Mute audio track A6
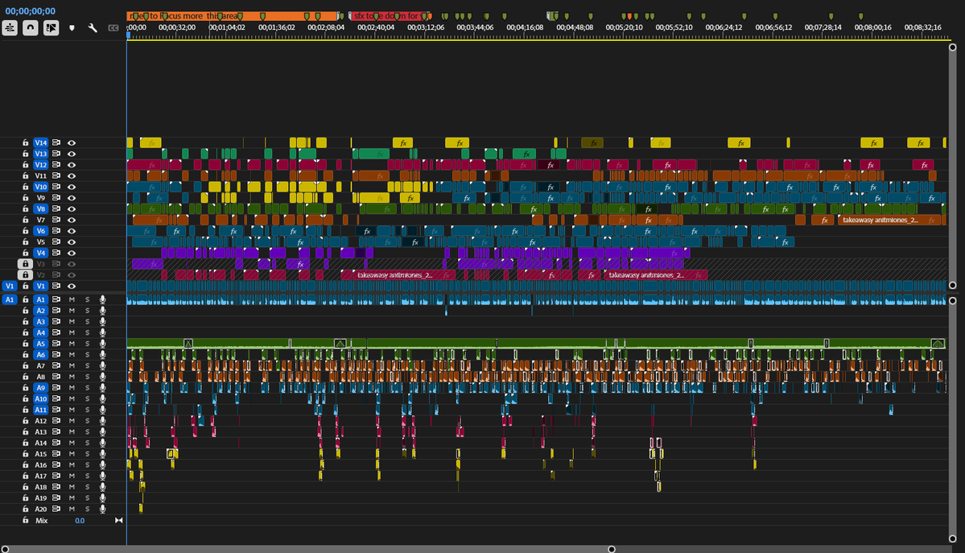Viewport: 965px width, 553px height. tap(72, 355)
